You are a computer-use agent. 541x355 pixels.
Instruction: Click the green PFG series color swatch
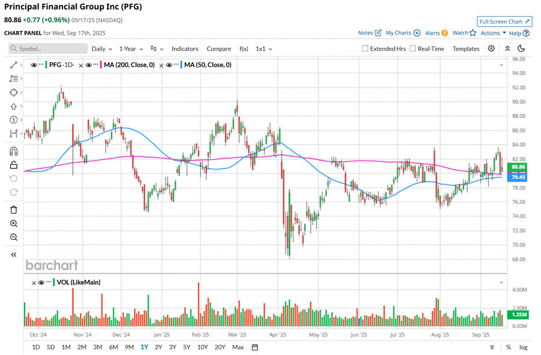tap(46, 65)
